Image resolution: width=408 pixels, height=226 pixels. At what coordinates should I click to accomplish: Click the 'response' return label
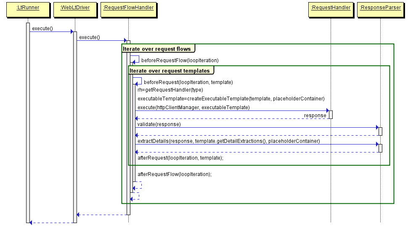(x=315, y=116)
